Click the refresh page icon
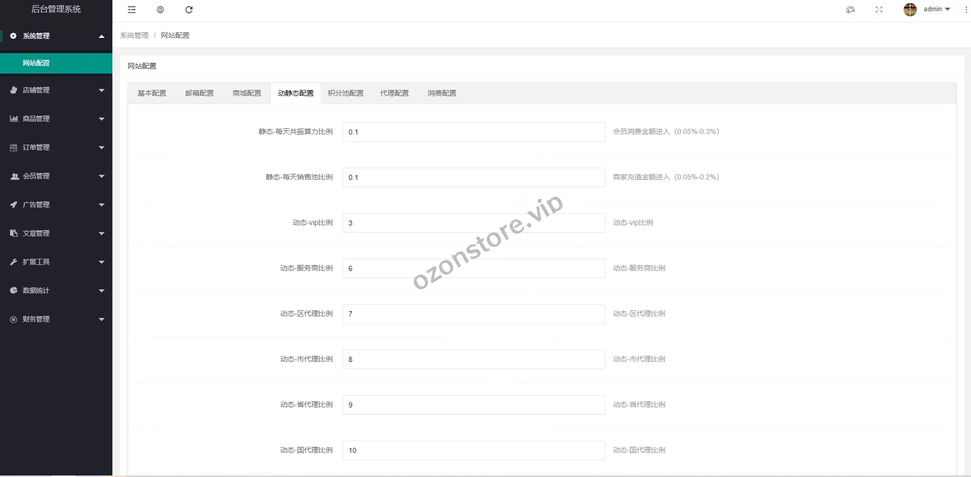 click(189, 10)
